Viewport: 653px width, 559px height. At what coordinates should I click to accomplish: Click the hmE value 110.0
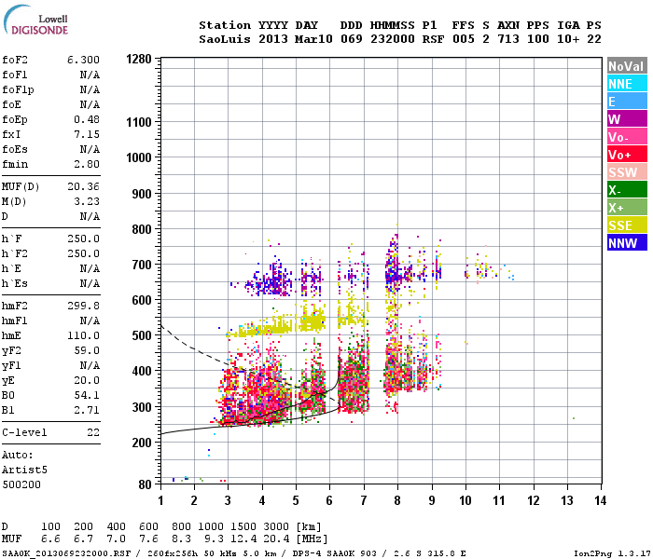coord(83,335)
